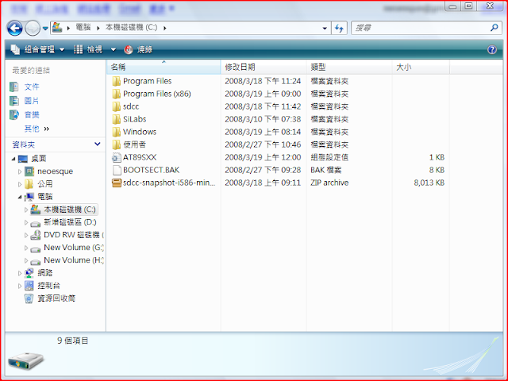
Task: Sort by the 修改日期 column header
Action: tap(264, 67)
